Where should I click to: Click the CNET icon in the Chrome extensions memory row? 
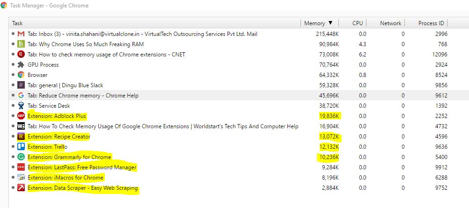[21, 55]
